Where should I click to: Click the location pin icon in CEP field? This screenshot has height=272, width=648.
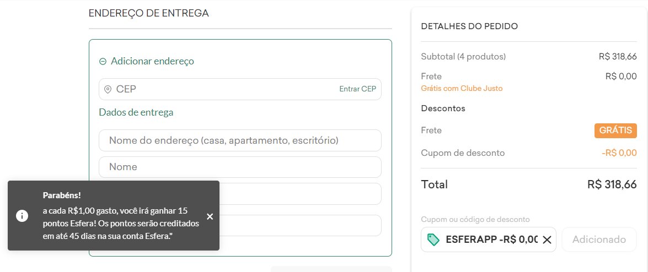(x=108, y=89)
